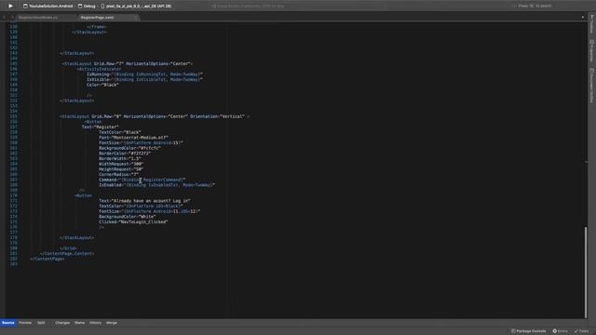Screen dimensions: 596x335
Task: Click the Text="Register" attribute line
Action: click(101, 127)
